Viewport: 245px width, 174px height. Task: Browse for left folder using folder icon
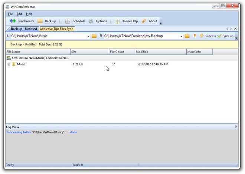pyautogui.click(x=94, y=36)
